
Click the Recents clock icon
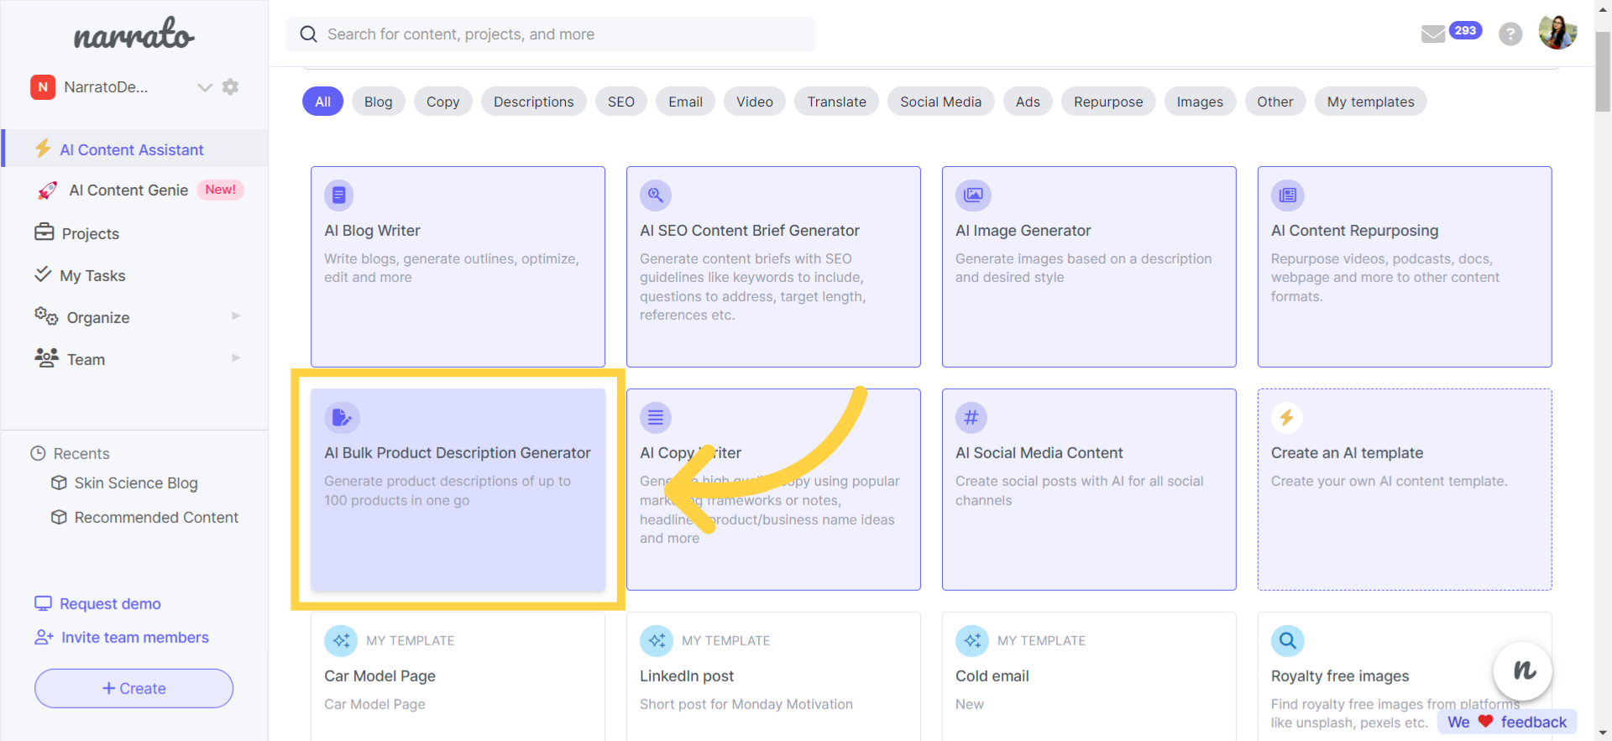38,453
